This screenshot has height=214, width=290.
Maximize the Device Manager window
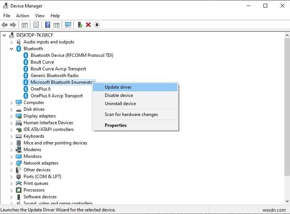pyautogui.click(x=265, y=6)
